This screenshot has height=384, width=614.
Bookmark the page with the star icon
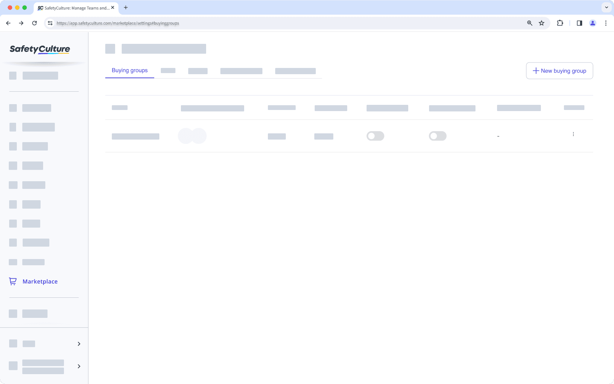click(542, 23)
